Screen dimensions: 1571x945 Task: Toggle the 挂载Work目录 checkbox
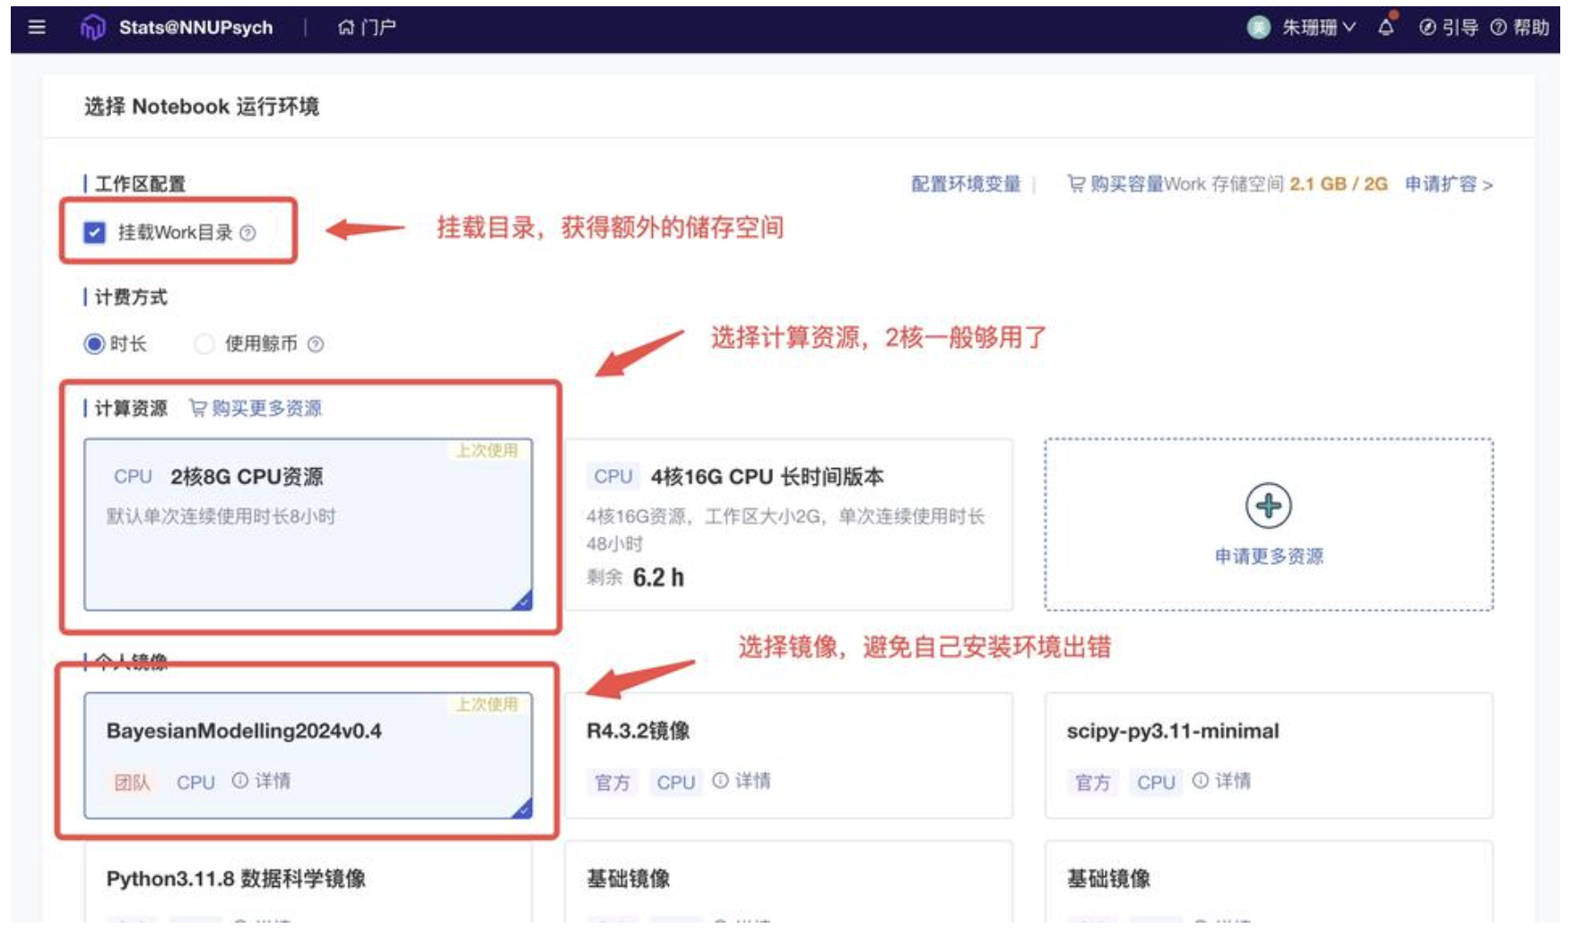tap(95, 233)
